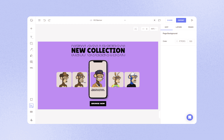The image size is (224, 140).
Task: Select the Arrow line tool
Action: tap(31, 49)
